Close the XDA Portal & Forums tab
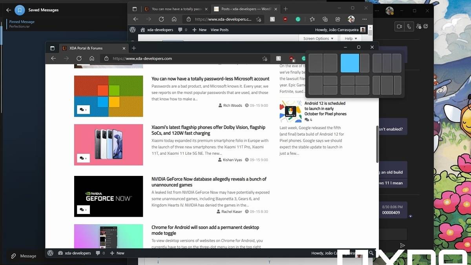The width and height of the screenshot is (471, 265). coord(124,48)
